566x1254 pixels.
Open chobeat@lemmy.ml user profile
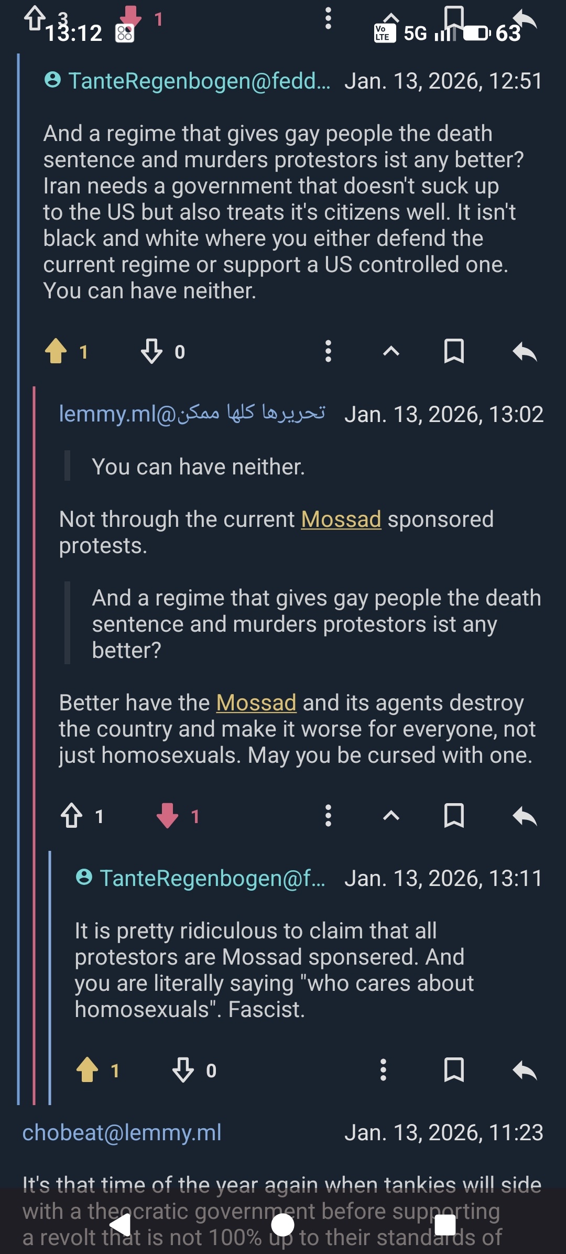(x=122, y=1132)
